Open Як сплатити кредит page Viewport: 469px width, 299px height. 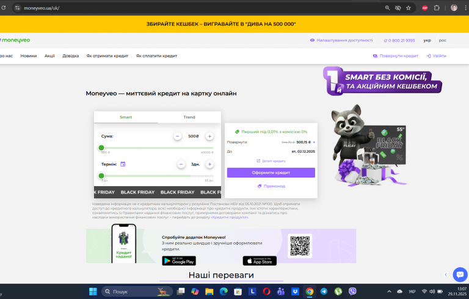coord(156,56)
